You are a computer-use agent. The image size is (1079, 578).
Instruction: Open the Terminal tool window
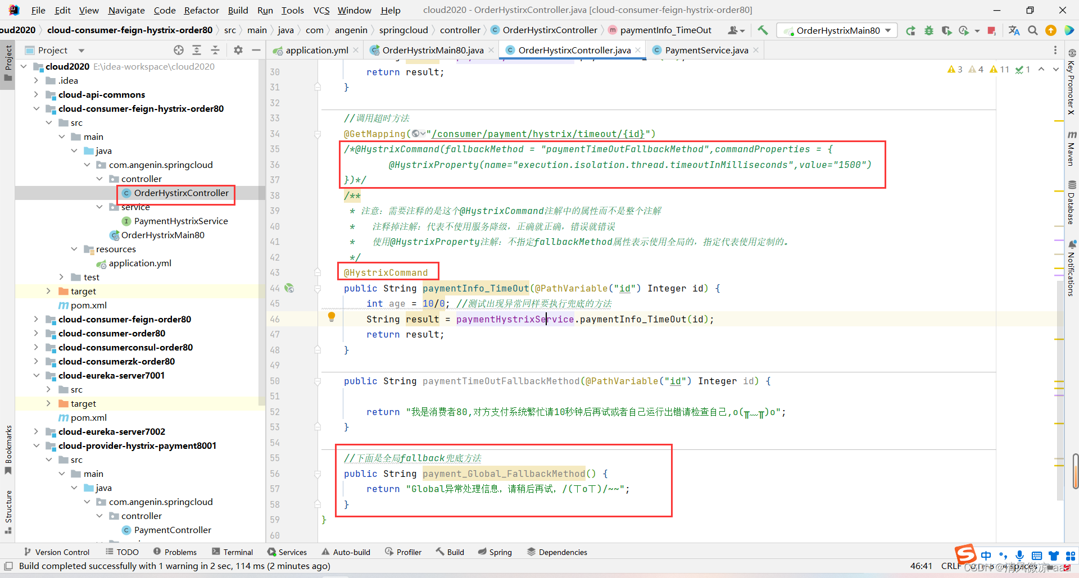click(233, 552)
